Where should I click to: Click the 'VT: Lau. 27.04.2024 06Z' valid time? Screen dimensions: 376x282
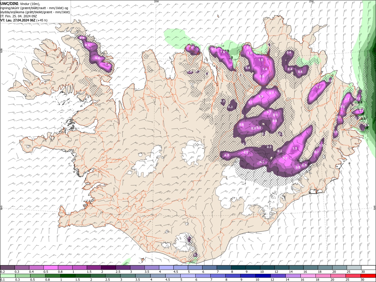click(x=18, y=20)
